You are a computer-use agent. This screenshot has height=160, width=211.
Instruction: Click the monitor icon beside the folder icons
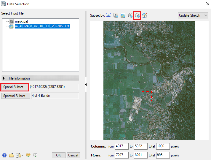tap(35, 155)
